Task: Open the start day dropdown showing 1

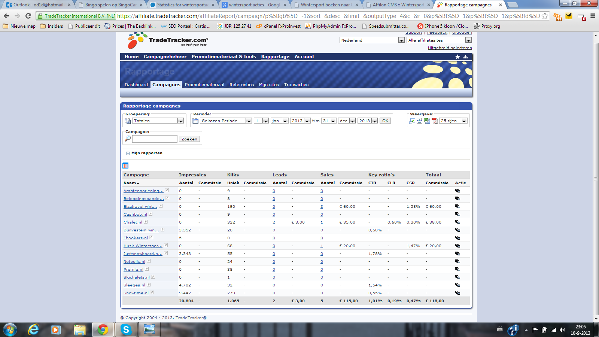Action: (261, 121)
